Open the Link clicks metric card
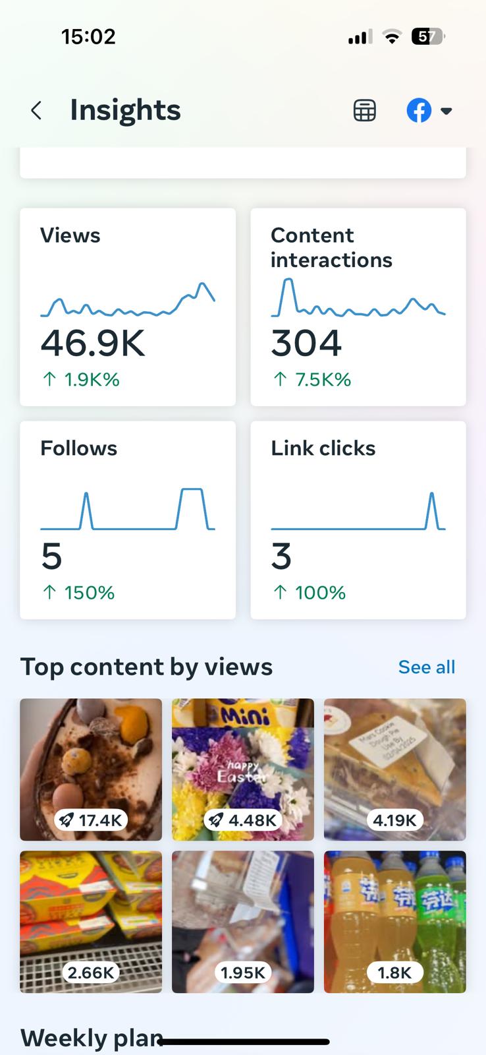The image size is (486, 1055). point(358,520)
